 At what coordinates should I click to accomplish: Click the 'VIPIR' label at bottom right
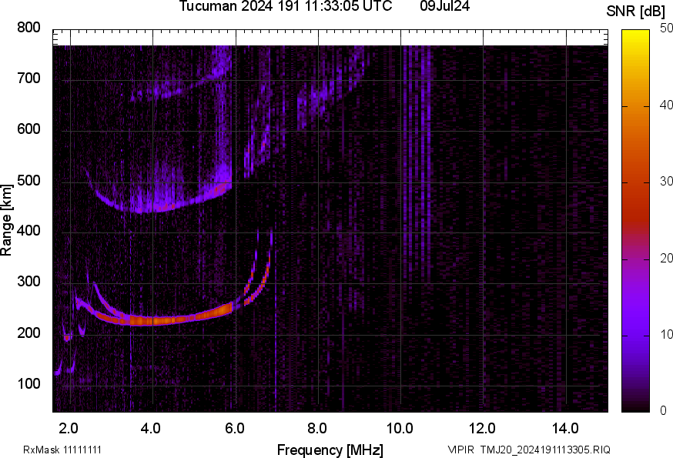(x=461, y=450)
